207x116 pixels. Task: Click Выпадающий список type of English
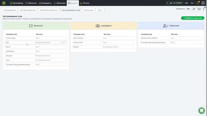tap(111, 47)
